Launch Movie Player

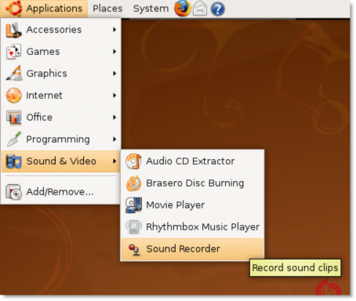coord(192,205)
